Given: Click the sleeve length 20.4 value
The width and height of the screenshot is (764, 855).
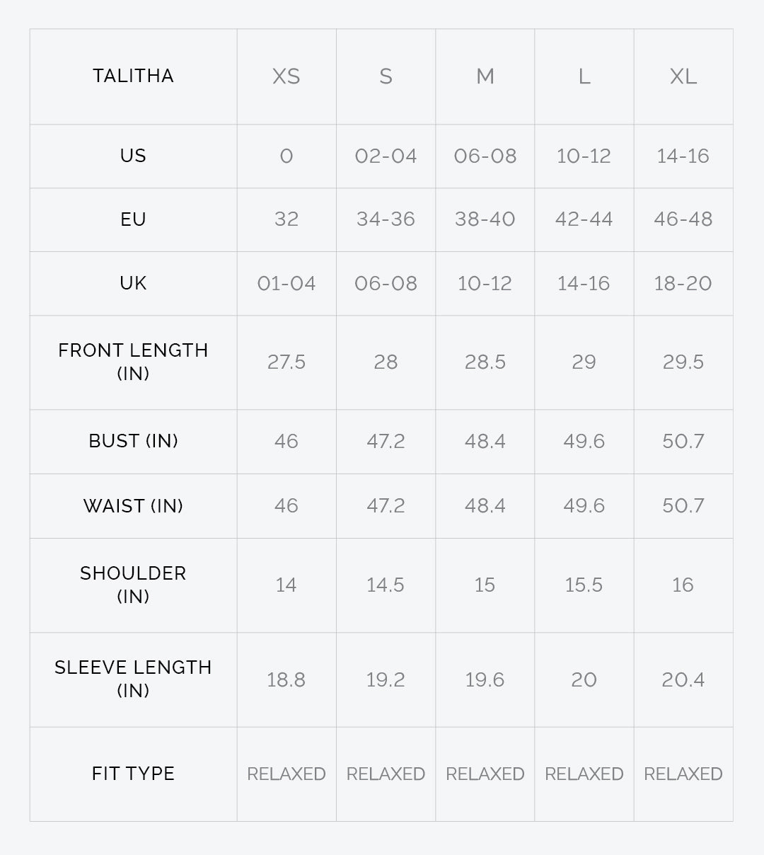Looking at the screenshot, I should tap(683, 680).
